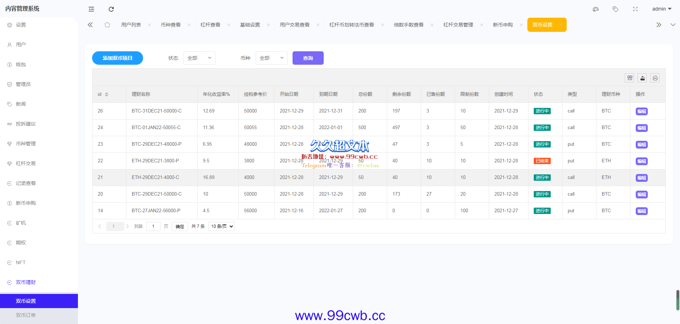Expand 管理员 sidebar menu

click(39, 84)
